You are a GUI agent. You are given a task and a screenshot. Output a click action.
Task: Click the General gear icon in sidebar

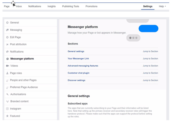[x=7, y=23]
